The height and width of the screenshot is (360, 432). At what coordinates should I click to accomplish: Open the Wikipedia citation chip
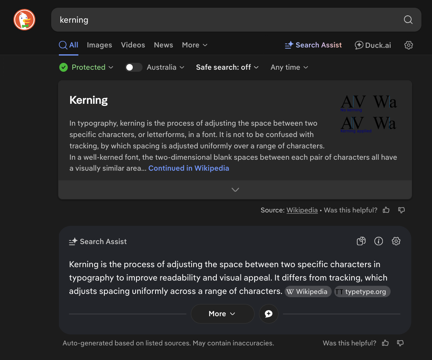(308, 291)
